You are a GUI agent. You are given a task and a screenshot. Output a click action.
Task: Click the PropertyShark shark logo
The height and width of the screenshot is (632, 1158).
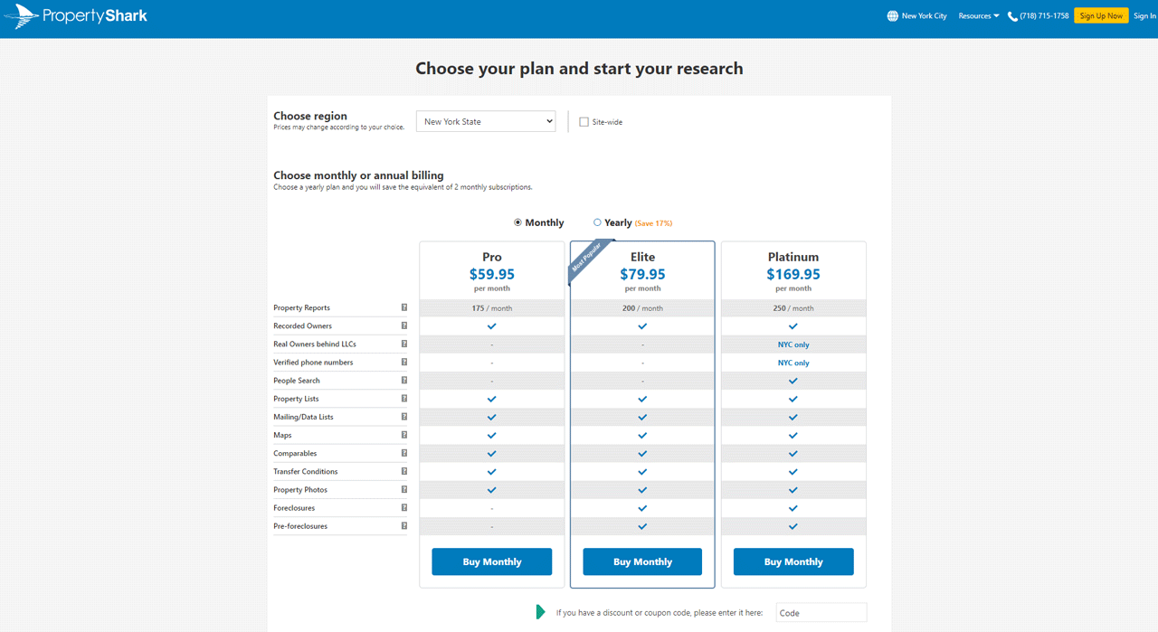click(x=20, y=15)
